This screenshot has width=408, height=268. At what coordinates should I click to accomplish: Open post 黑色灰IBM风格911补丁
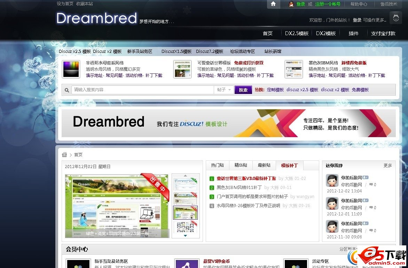click(x=239, y=187)
